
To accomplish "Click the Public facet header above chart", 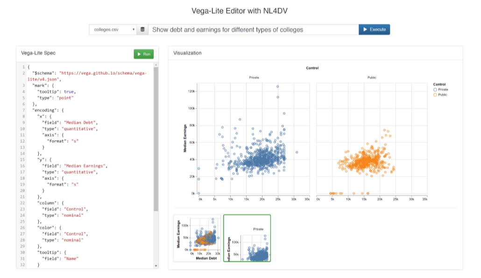I will pos(372,78).
